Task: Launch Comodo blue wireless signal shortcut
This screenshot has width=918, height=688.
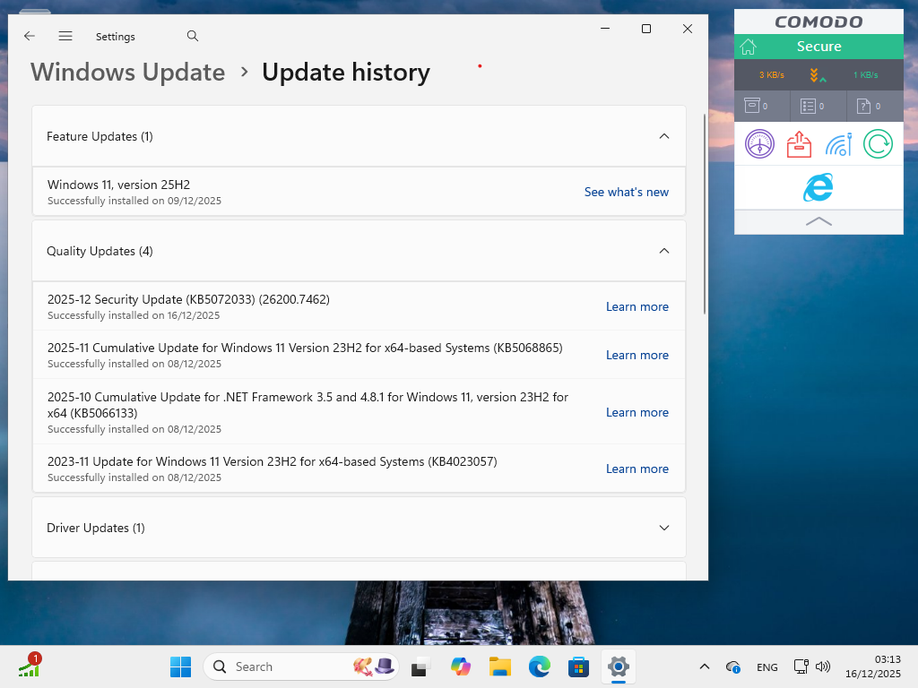Action: click(x=838, y=144)
